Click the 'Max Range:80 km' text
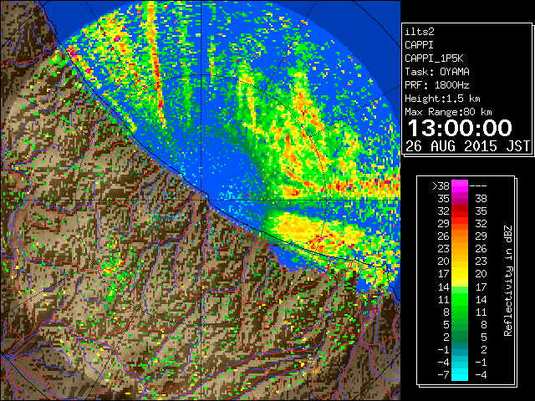Screen dimensions: 535x401 pyautogui.click(x=448, y=112)
